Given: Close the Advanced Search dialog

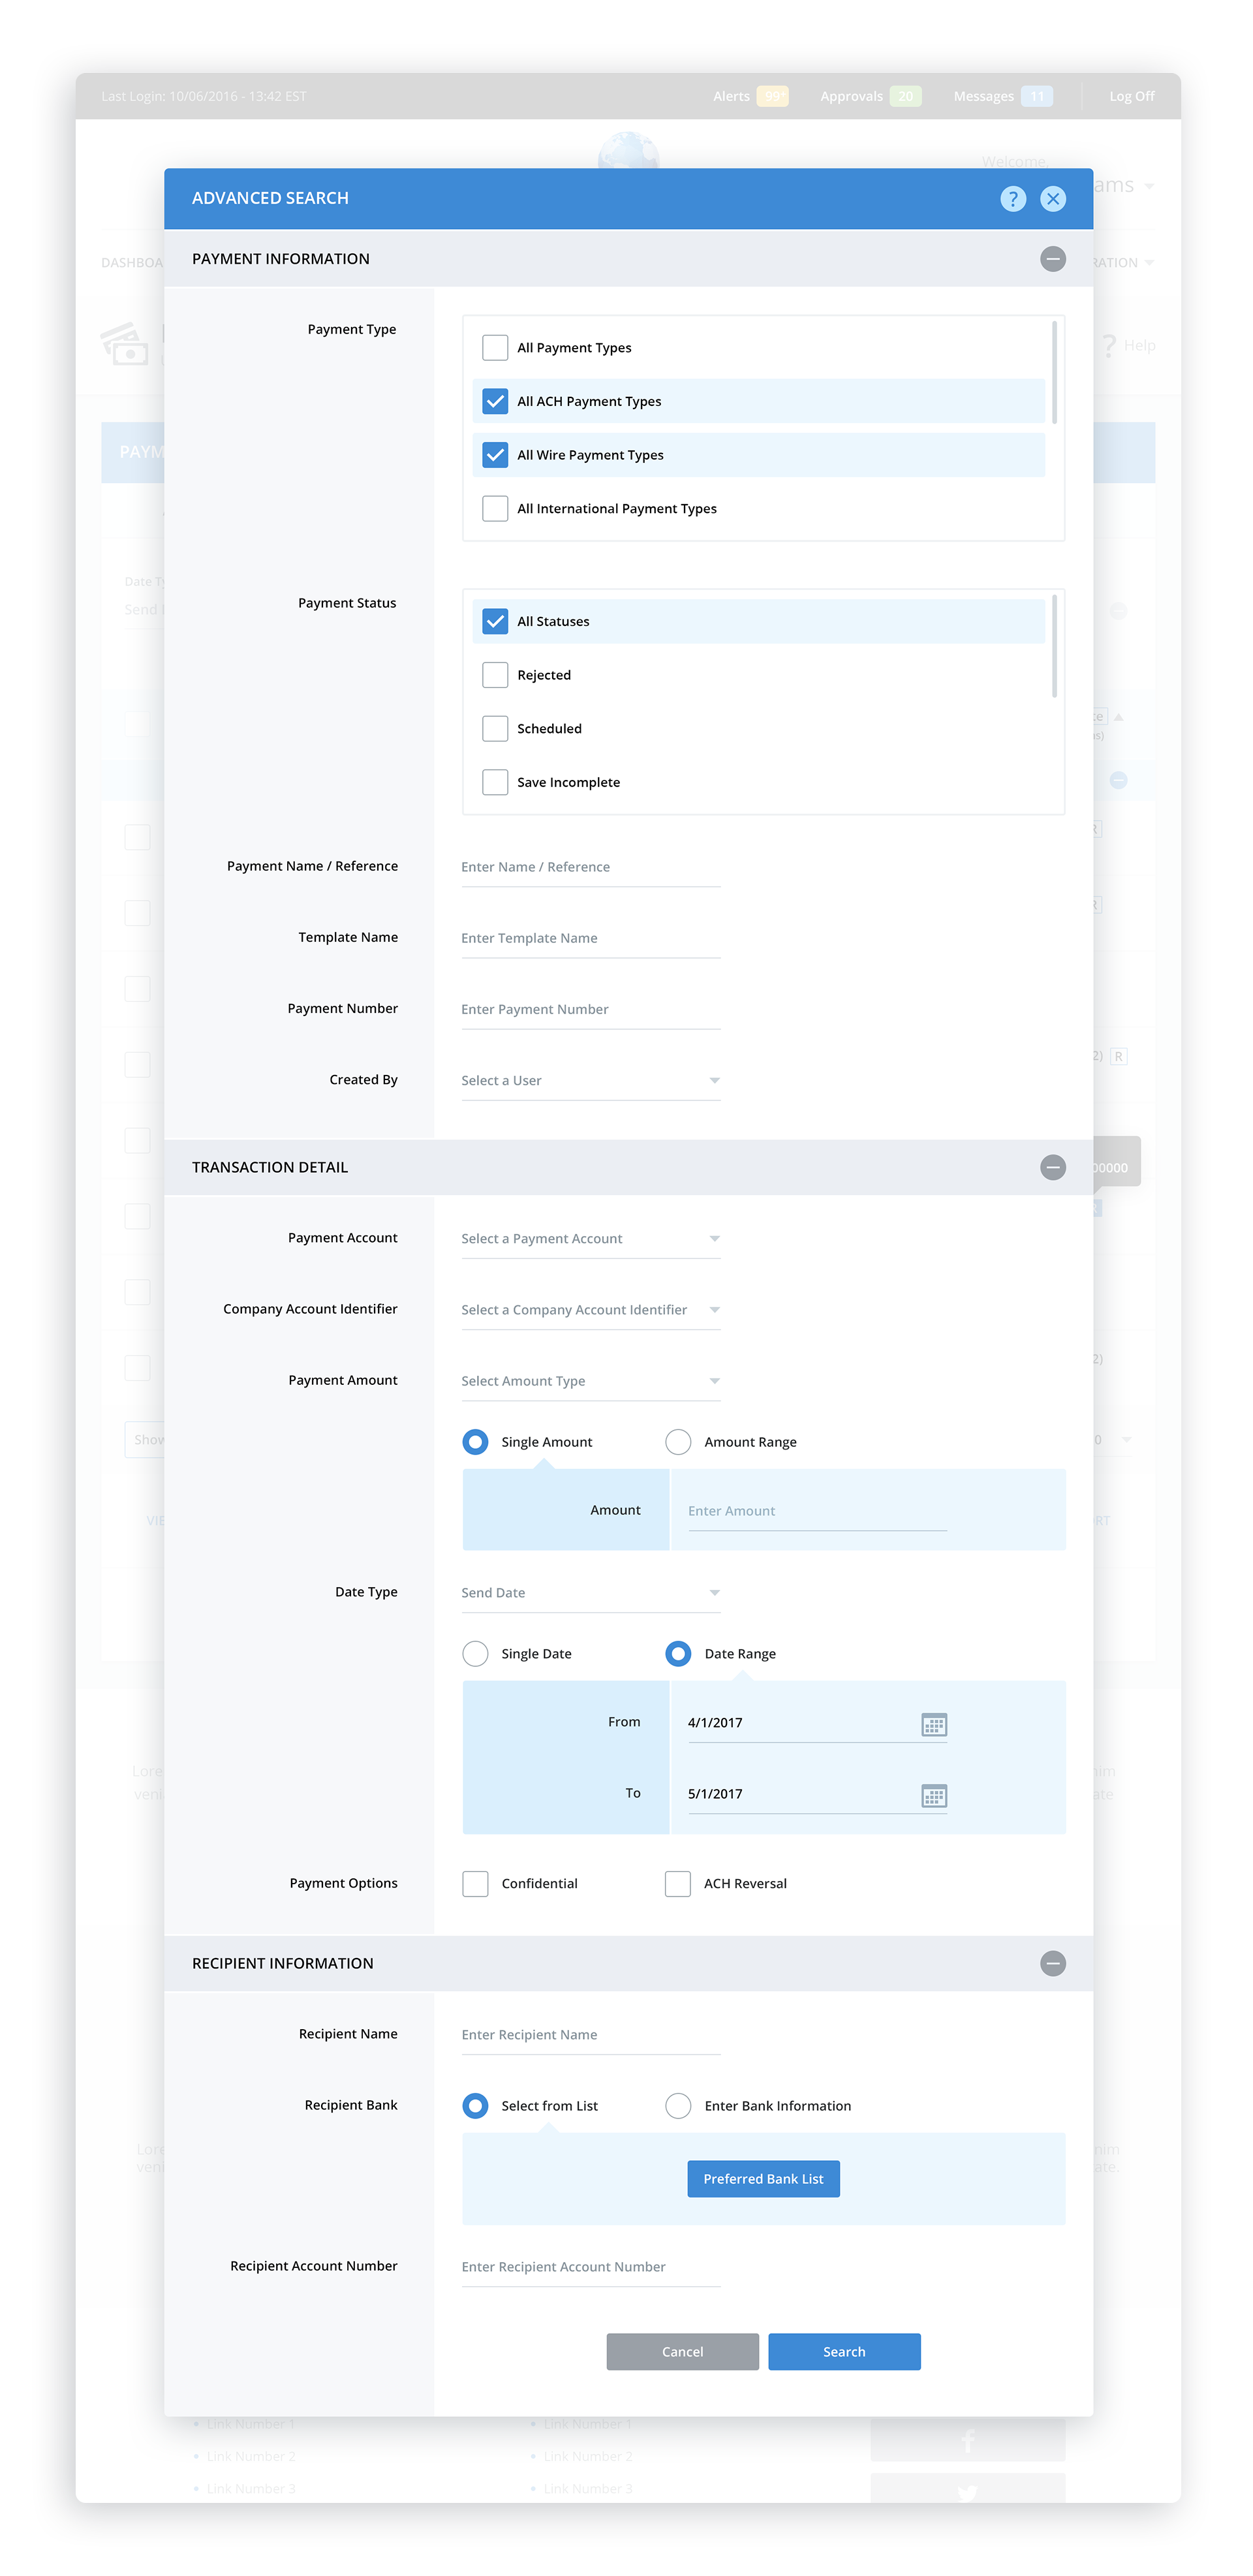Looking at the screenshot, I should pyautogui.click(x=1052, y=199).
